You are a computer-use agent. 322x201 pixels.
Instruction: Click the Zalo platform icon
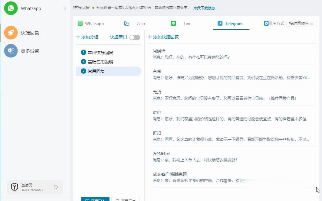(126, 23)
